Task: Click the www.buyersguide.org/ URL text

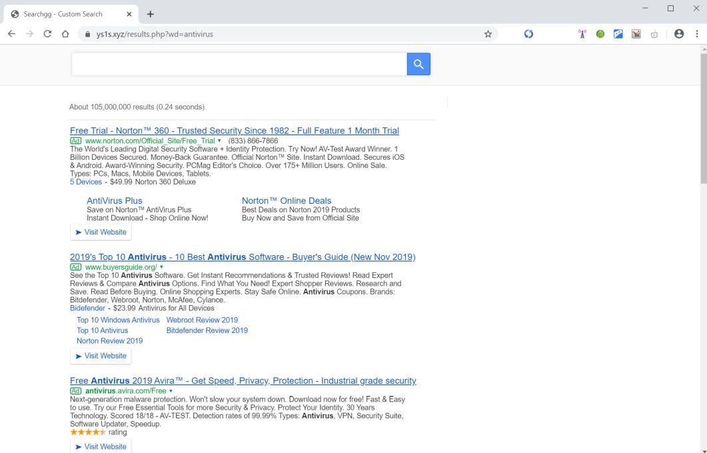Action: coord(121,267)
